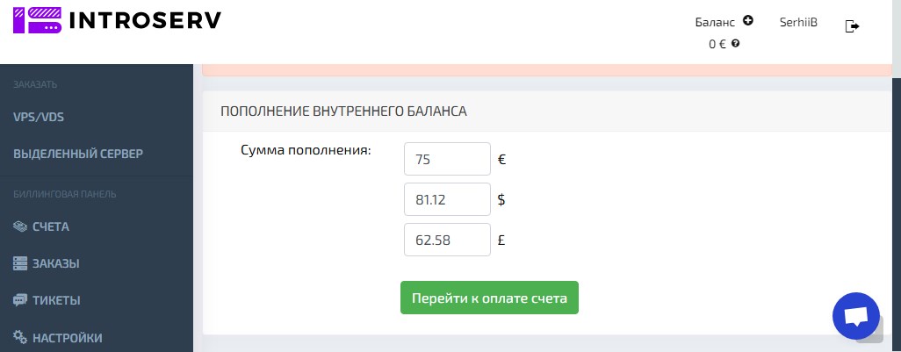This screenshot has width=901, height=352.
Task: Focus the dollar amount field showing 81.12
Action: click(447, 199)
